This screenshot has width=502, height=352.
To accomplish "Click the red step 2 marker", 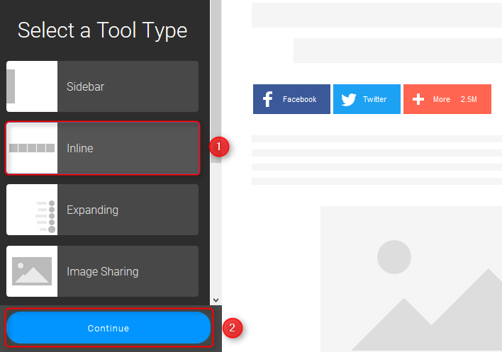I will 233,328.
